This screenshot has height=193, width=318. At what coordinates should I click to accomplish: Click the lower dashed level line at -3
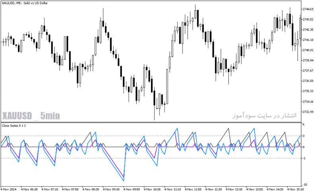[151, 158]
